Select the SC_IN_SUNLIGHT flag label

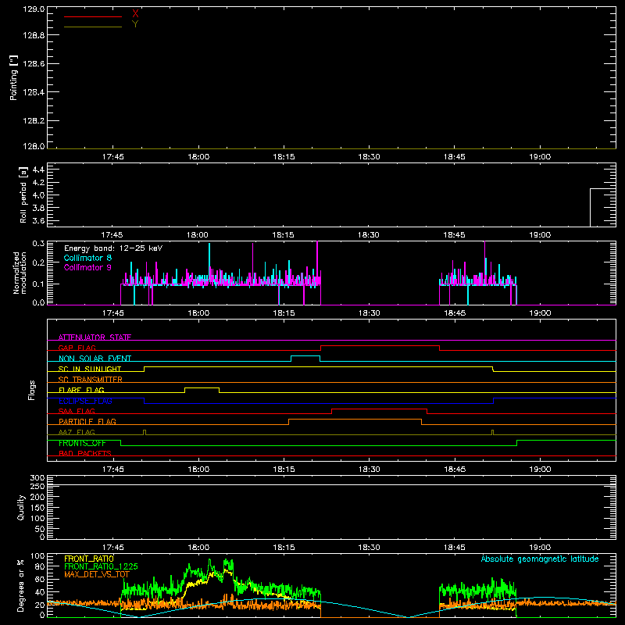pyautogui.click(x=90, y=369)
